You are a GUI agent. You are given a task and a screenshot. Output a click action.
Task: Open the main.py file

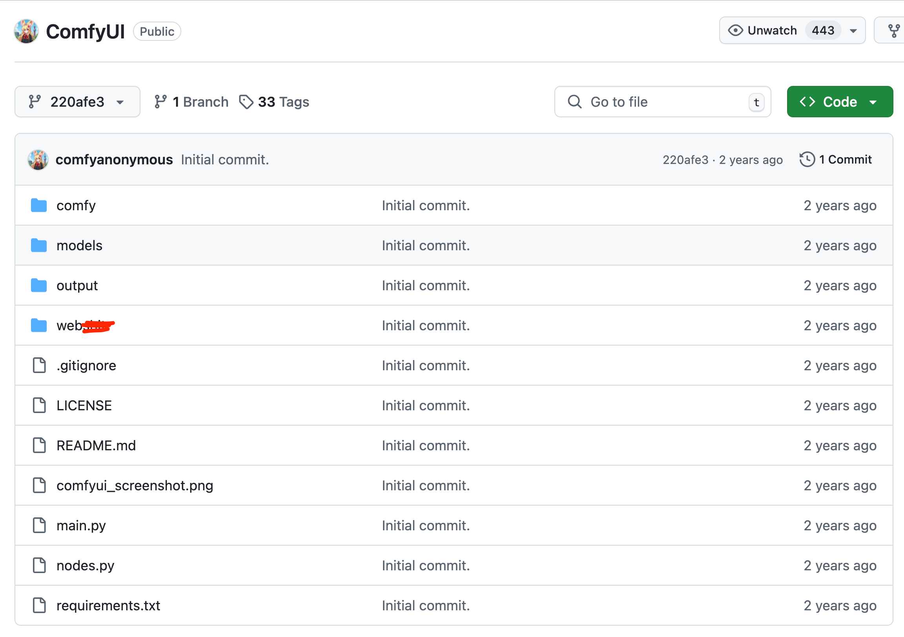81,526
